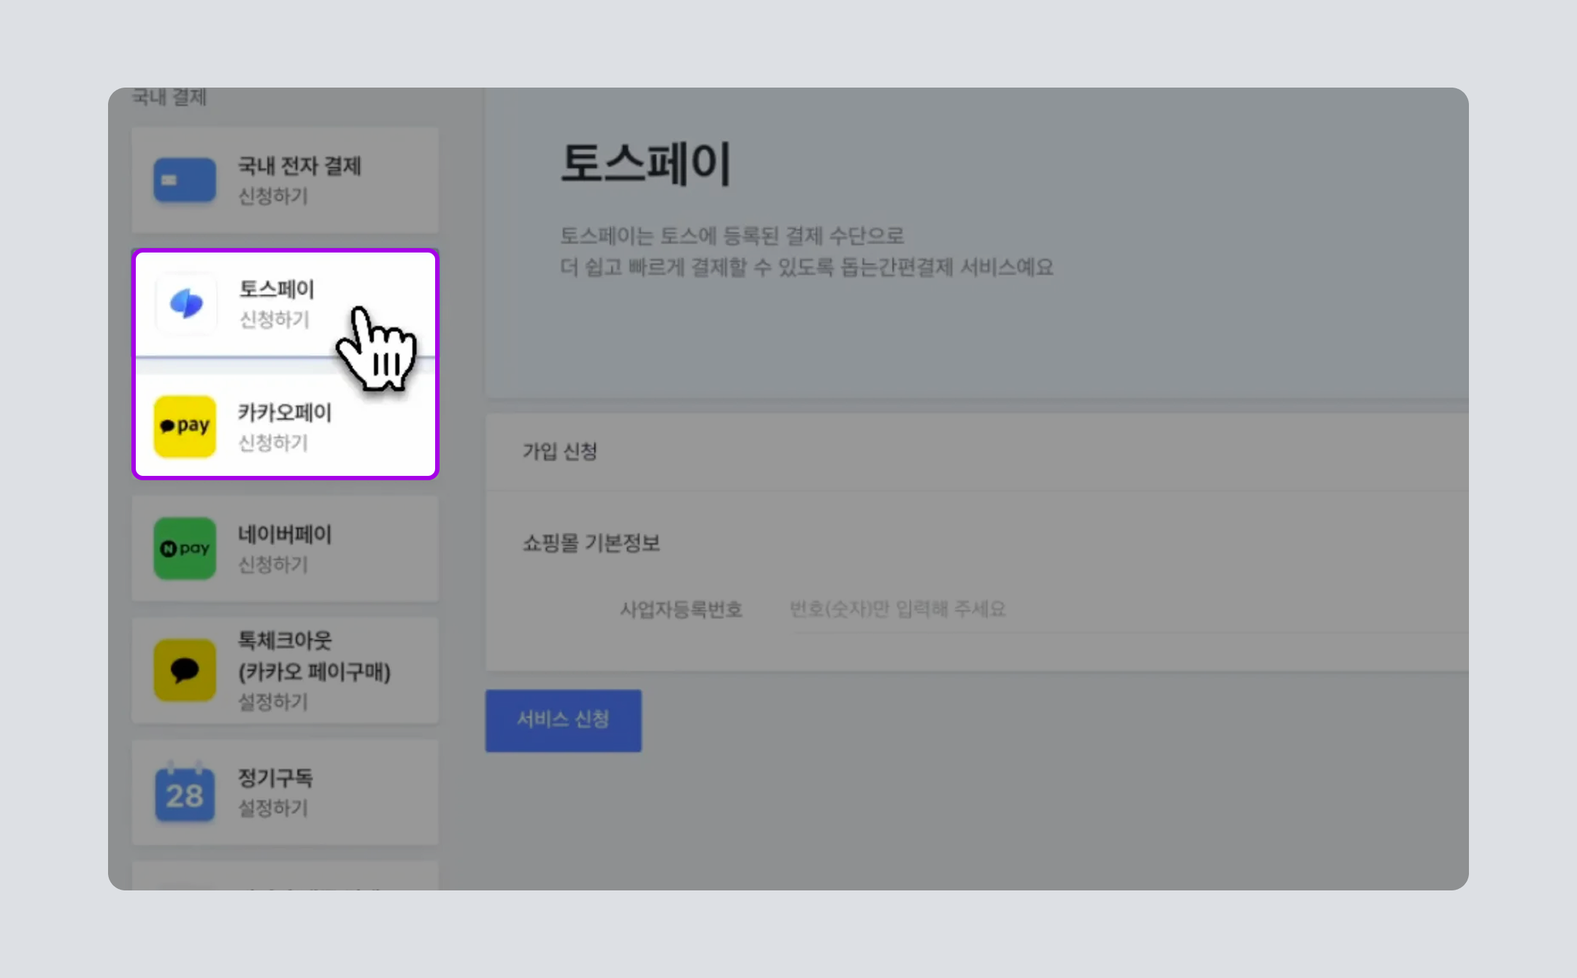Click the blue card icon for 국내 전자 결제
Screen dimensions: 1577x978
[x=185, y=180]
